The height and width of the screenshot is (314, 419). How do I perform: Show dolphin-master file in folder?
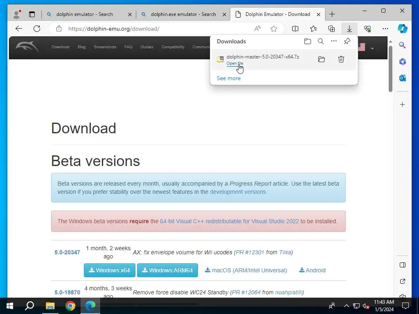point(322,59)
